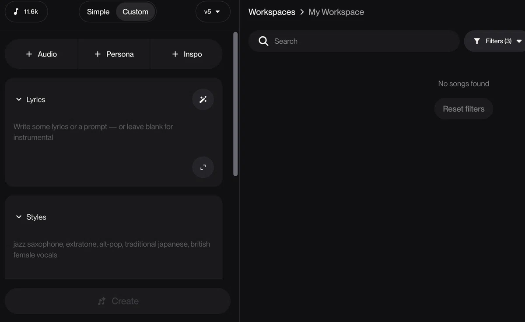Click the plus icon next to Persona
The image size is (525, 322).
coord(98,54)
